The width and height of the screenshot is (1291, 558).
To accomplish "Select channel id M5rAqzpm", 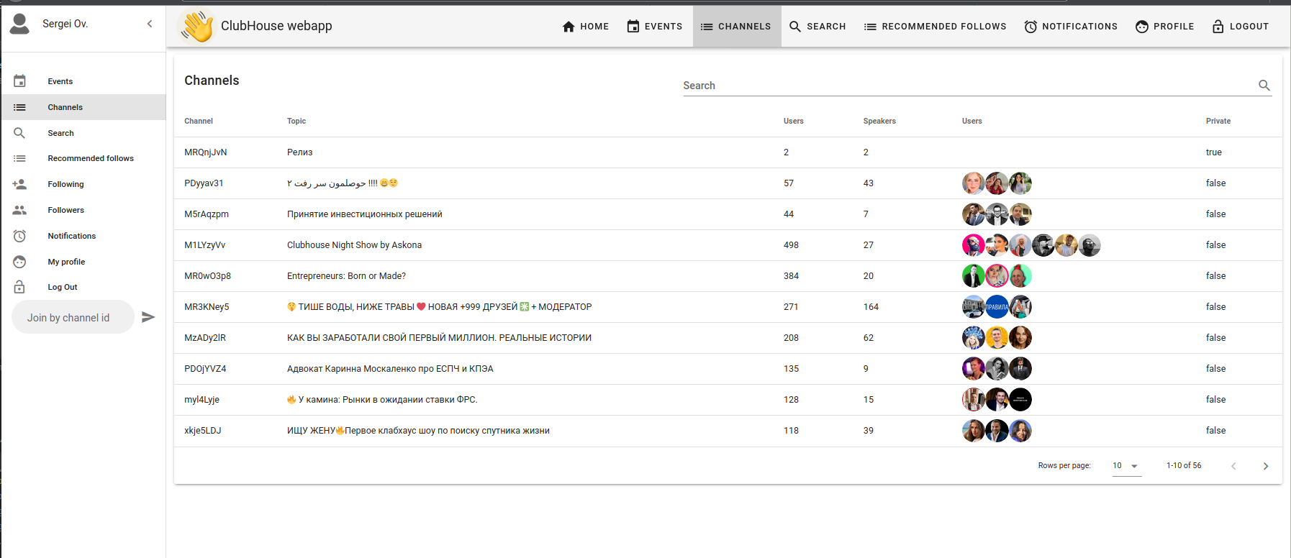I will [207, 214].
